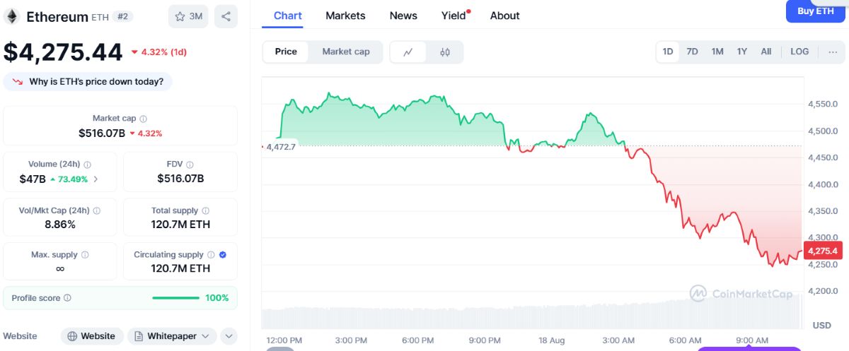Click Volume (24h) info icon
The height and width of the screenshot is (351, 849).
click(88, 164)
